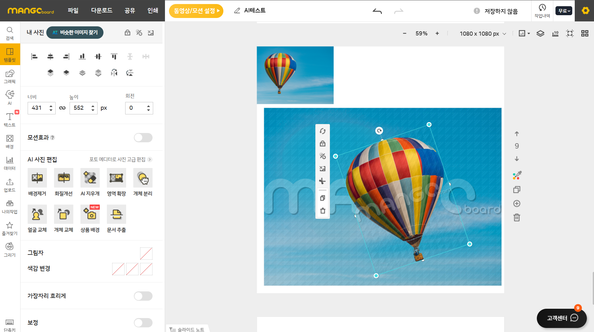Open the slide color palette picker icon
This screenshot has height=332, width=594.
click(517, 175)
